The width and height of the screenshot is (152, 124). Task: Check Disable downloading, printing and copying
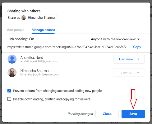pyautogui.click(x=9, y=99)
